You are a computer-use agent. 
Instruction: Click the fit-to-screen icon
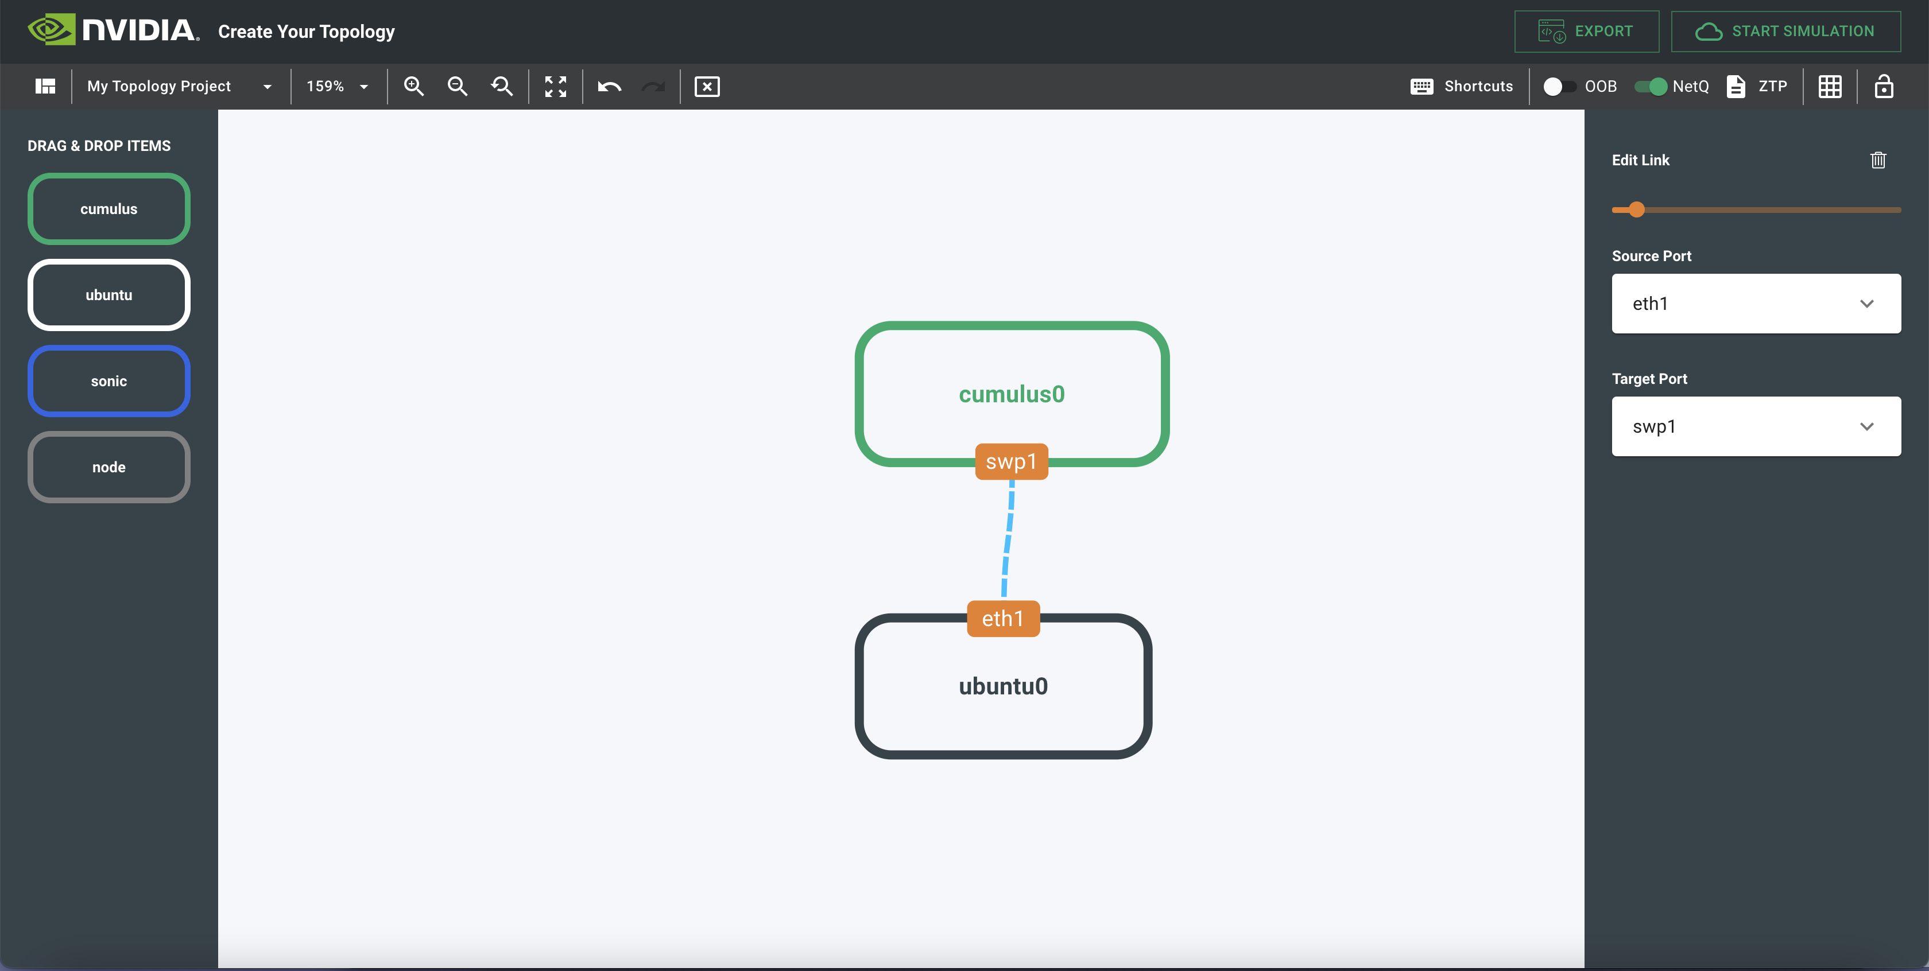coord(555,86)
